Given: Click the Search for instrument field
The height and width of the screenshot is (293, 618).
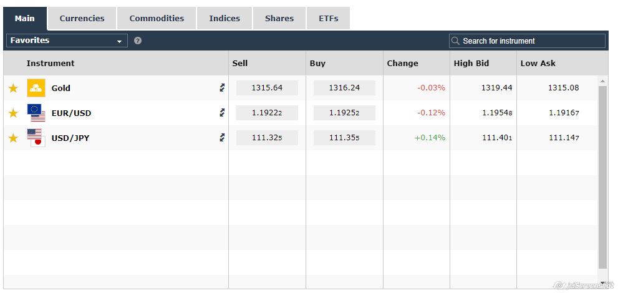Looking at the screenshot, I should click(531, 41).
